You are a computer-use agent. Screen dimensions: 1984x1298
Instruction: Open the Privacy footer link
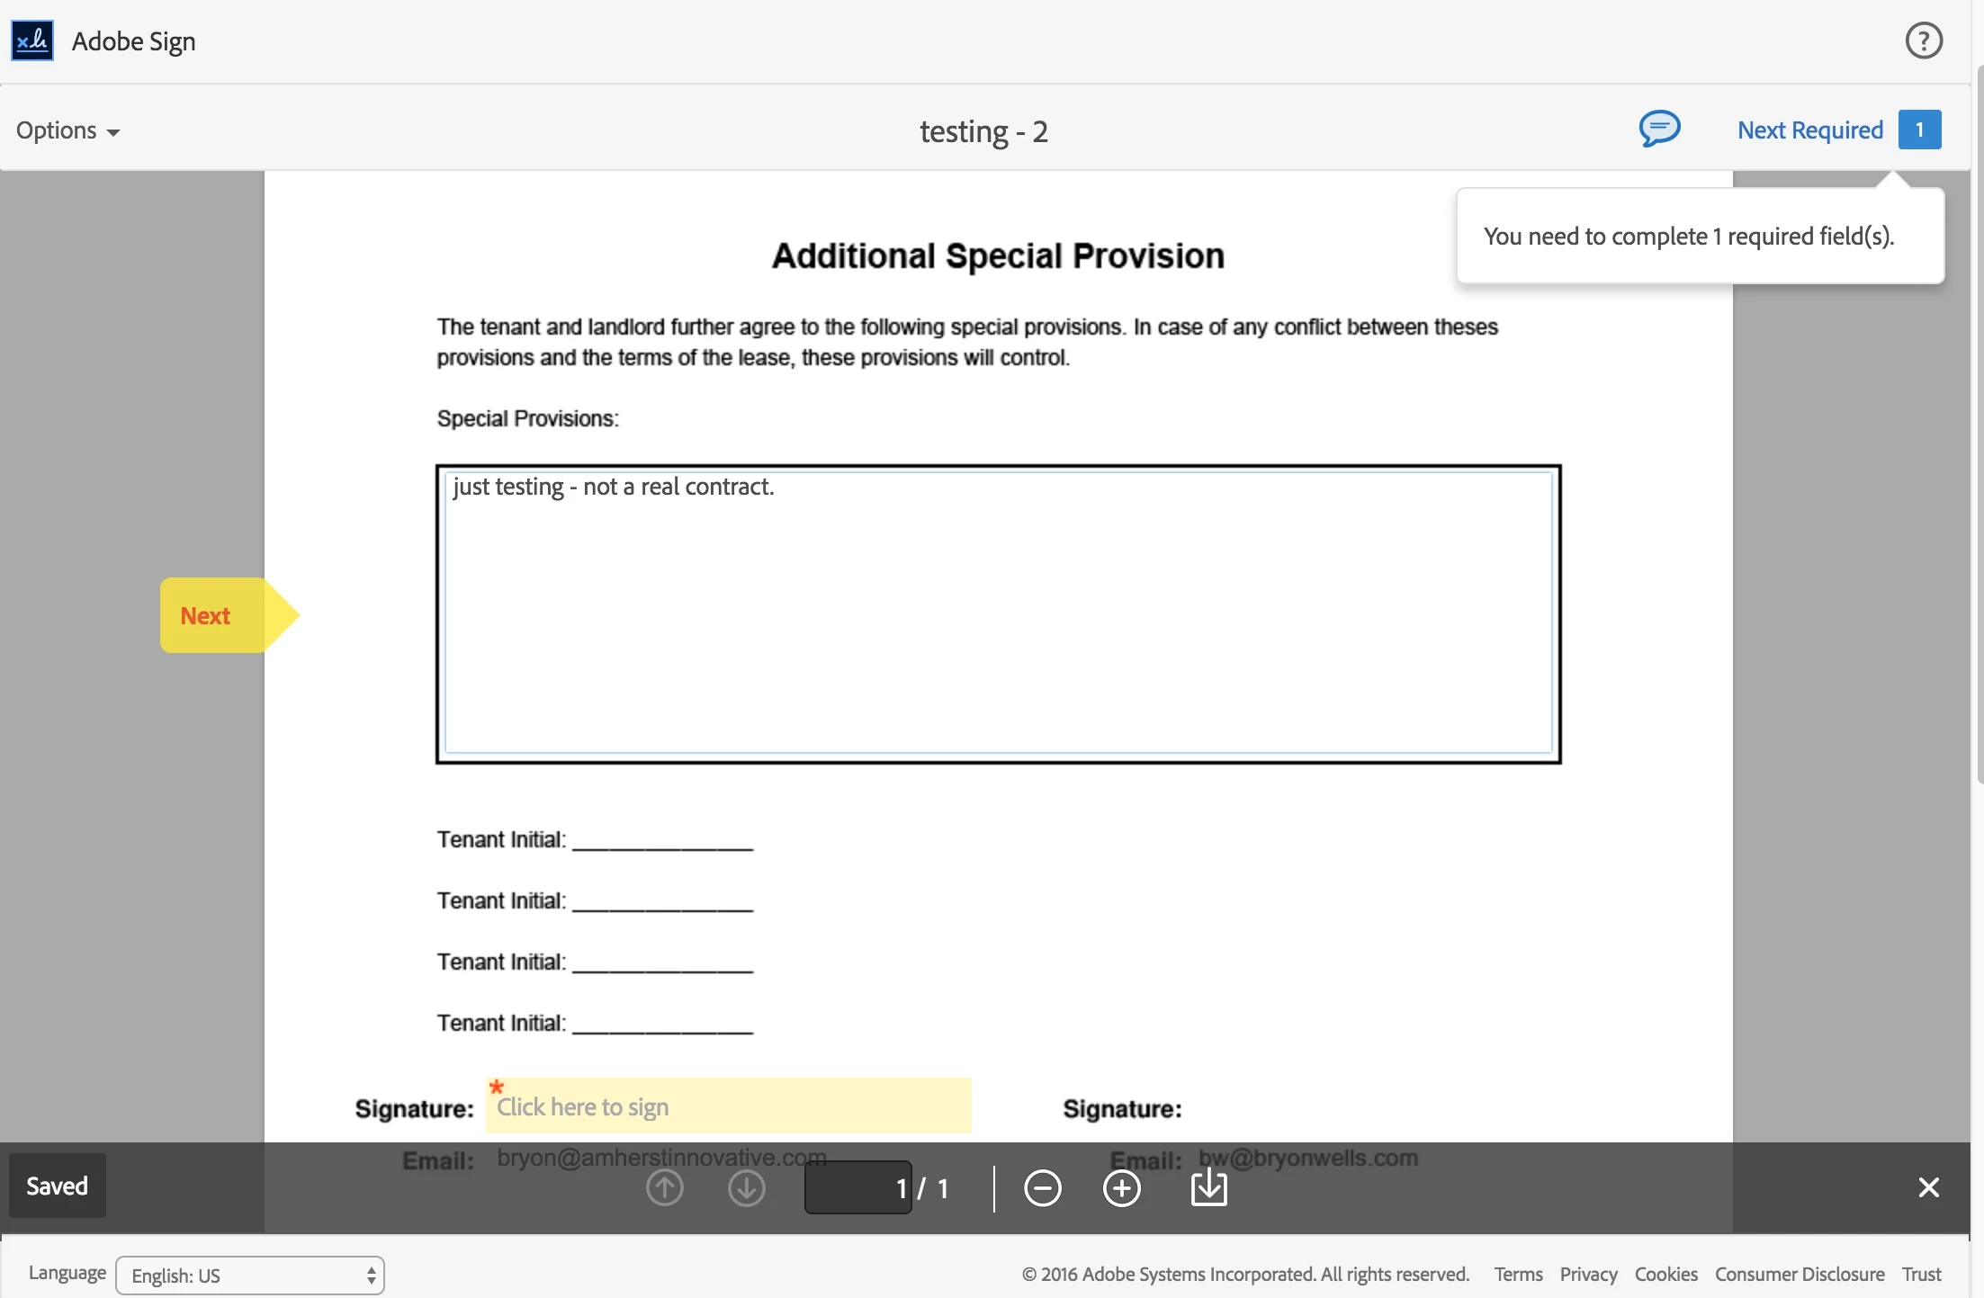point(1588,1274)
